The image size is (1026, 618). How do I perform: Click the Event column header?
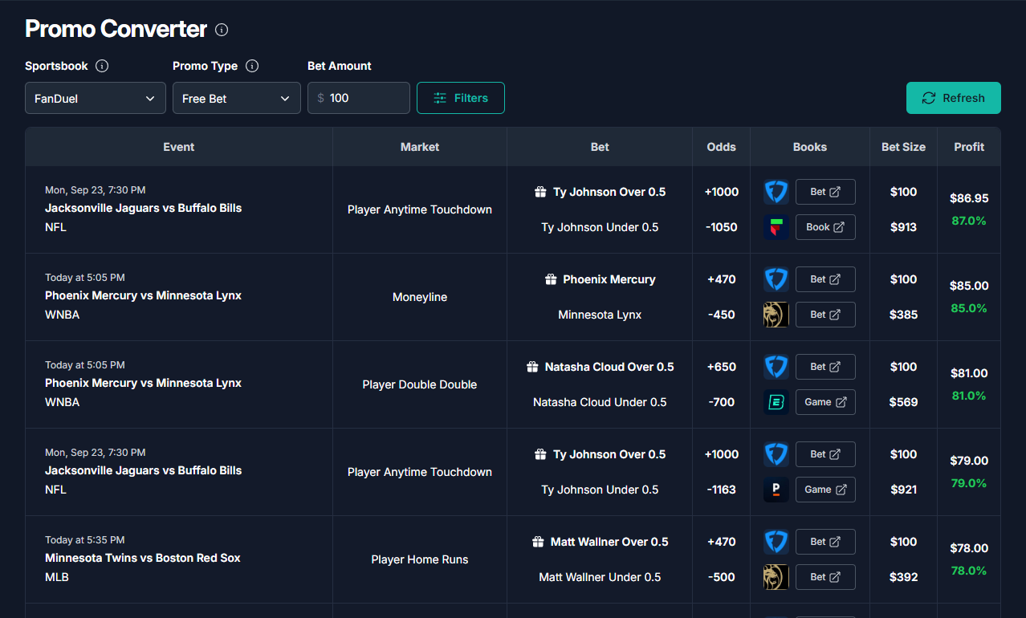(179, 147)
